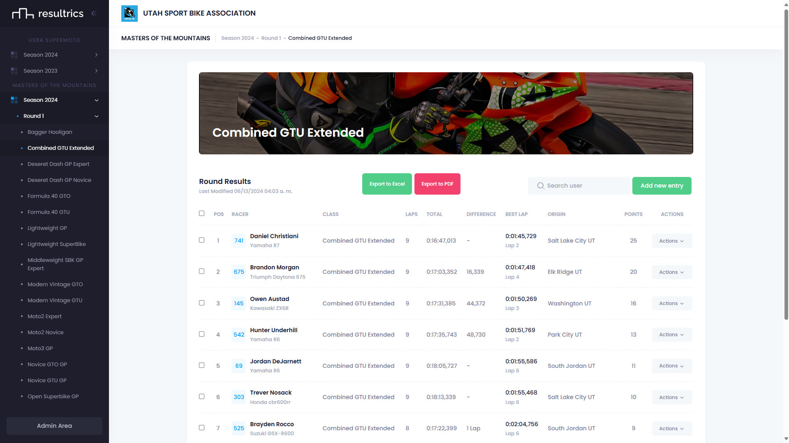789x443 pixels.
Task: Click the Utah Sport Bike Association club logo
Action: click(129, 13)
